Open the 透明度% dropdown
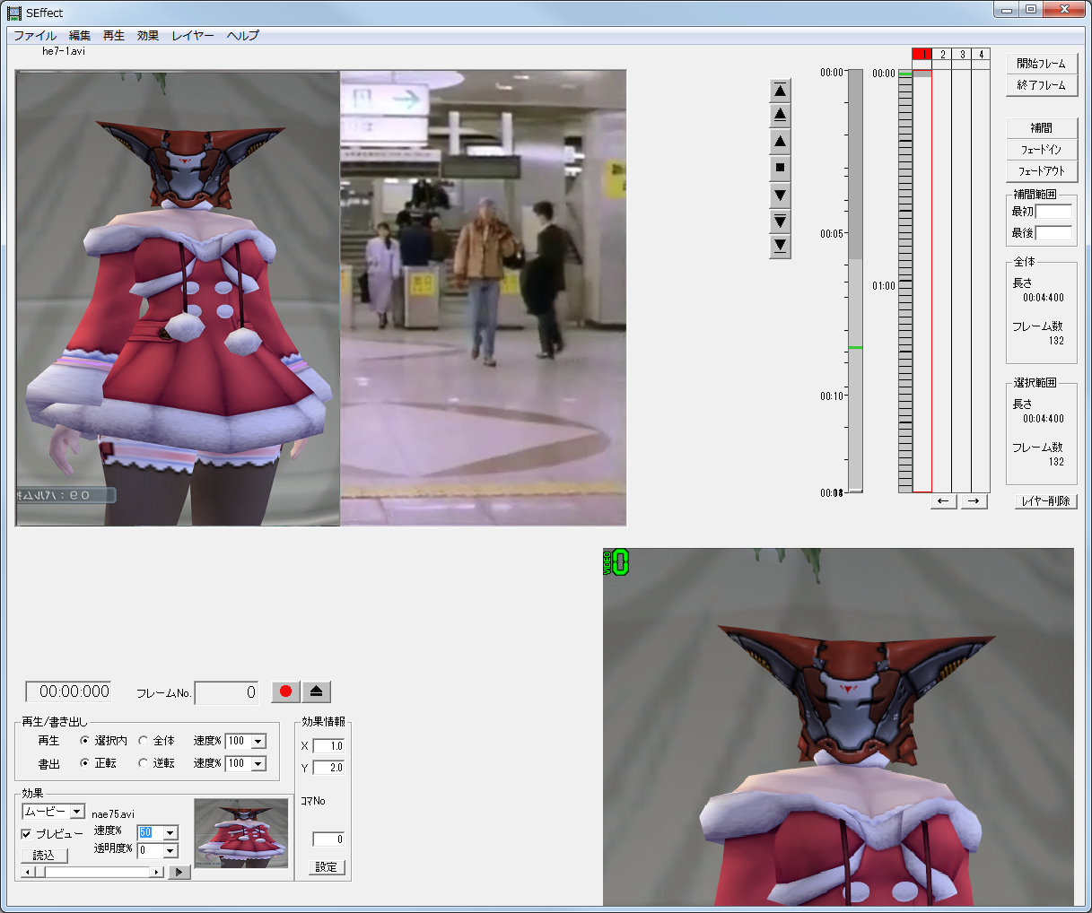The image size is (1092, 913). (x=170, y=850)
